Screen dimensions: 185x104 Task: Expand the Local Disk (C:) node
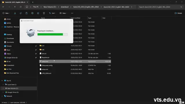(x=3, y=85)
